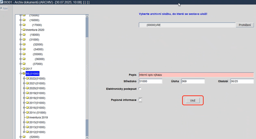Click the Období field with 06/25

(x=242, y=81)
